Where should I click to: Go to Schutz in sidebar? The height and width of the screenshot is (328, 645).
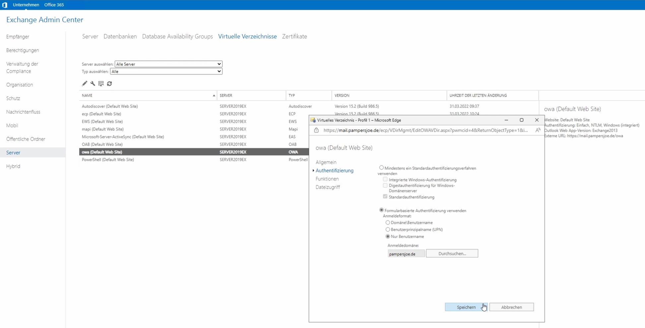click(13, 98)
